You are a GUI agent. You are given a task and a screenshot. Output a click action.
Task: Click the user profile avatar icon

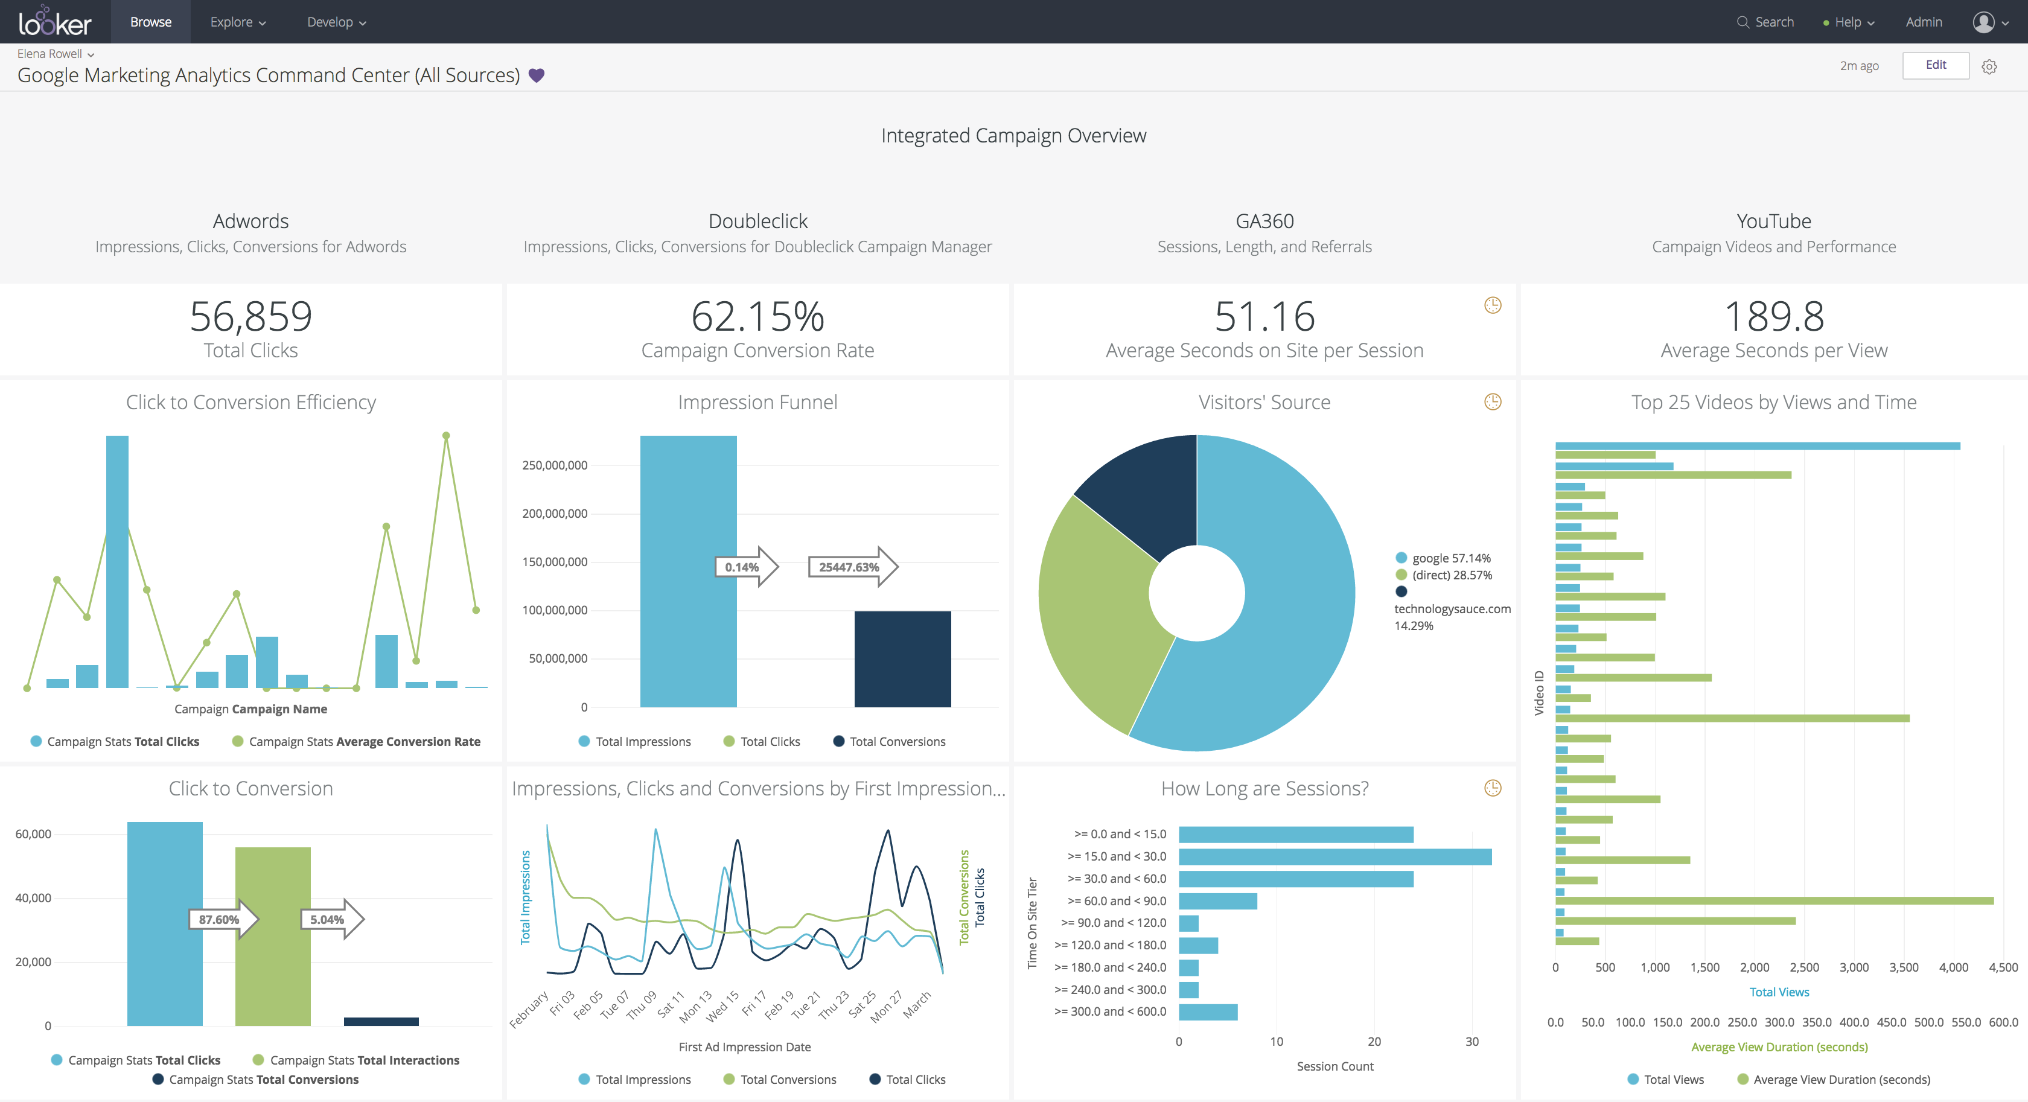[1983, 22]
